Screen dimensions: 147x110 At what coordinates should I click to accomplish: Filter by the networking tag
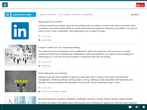pos(46,66)
